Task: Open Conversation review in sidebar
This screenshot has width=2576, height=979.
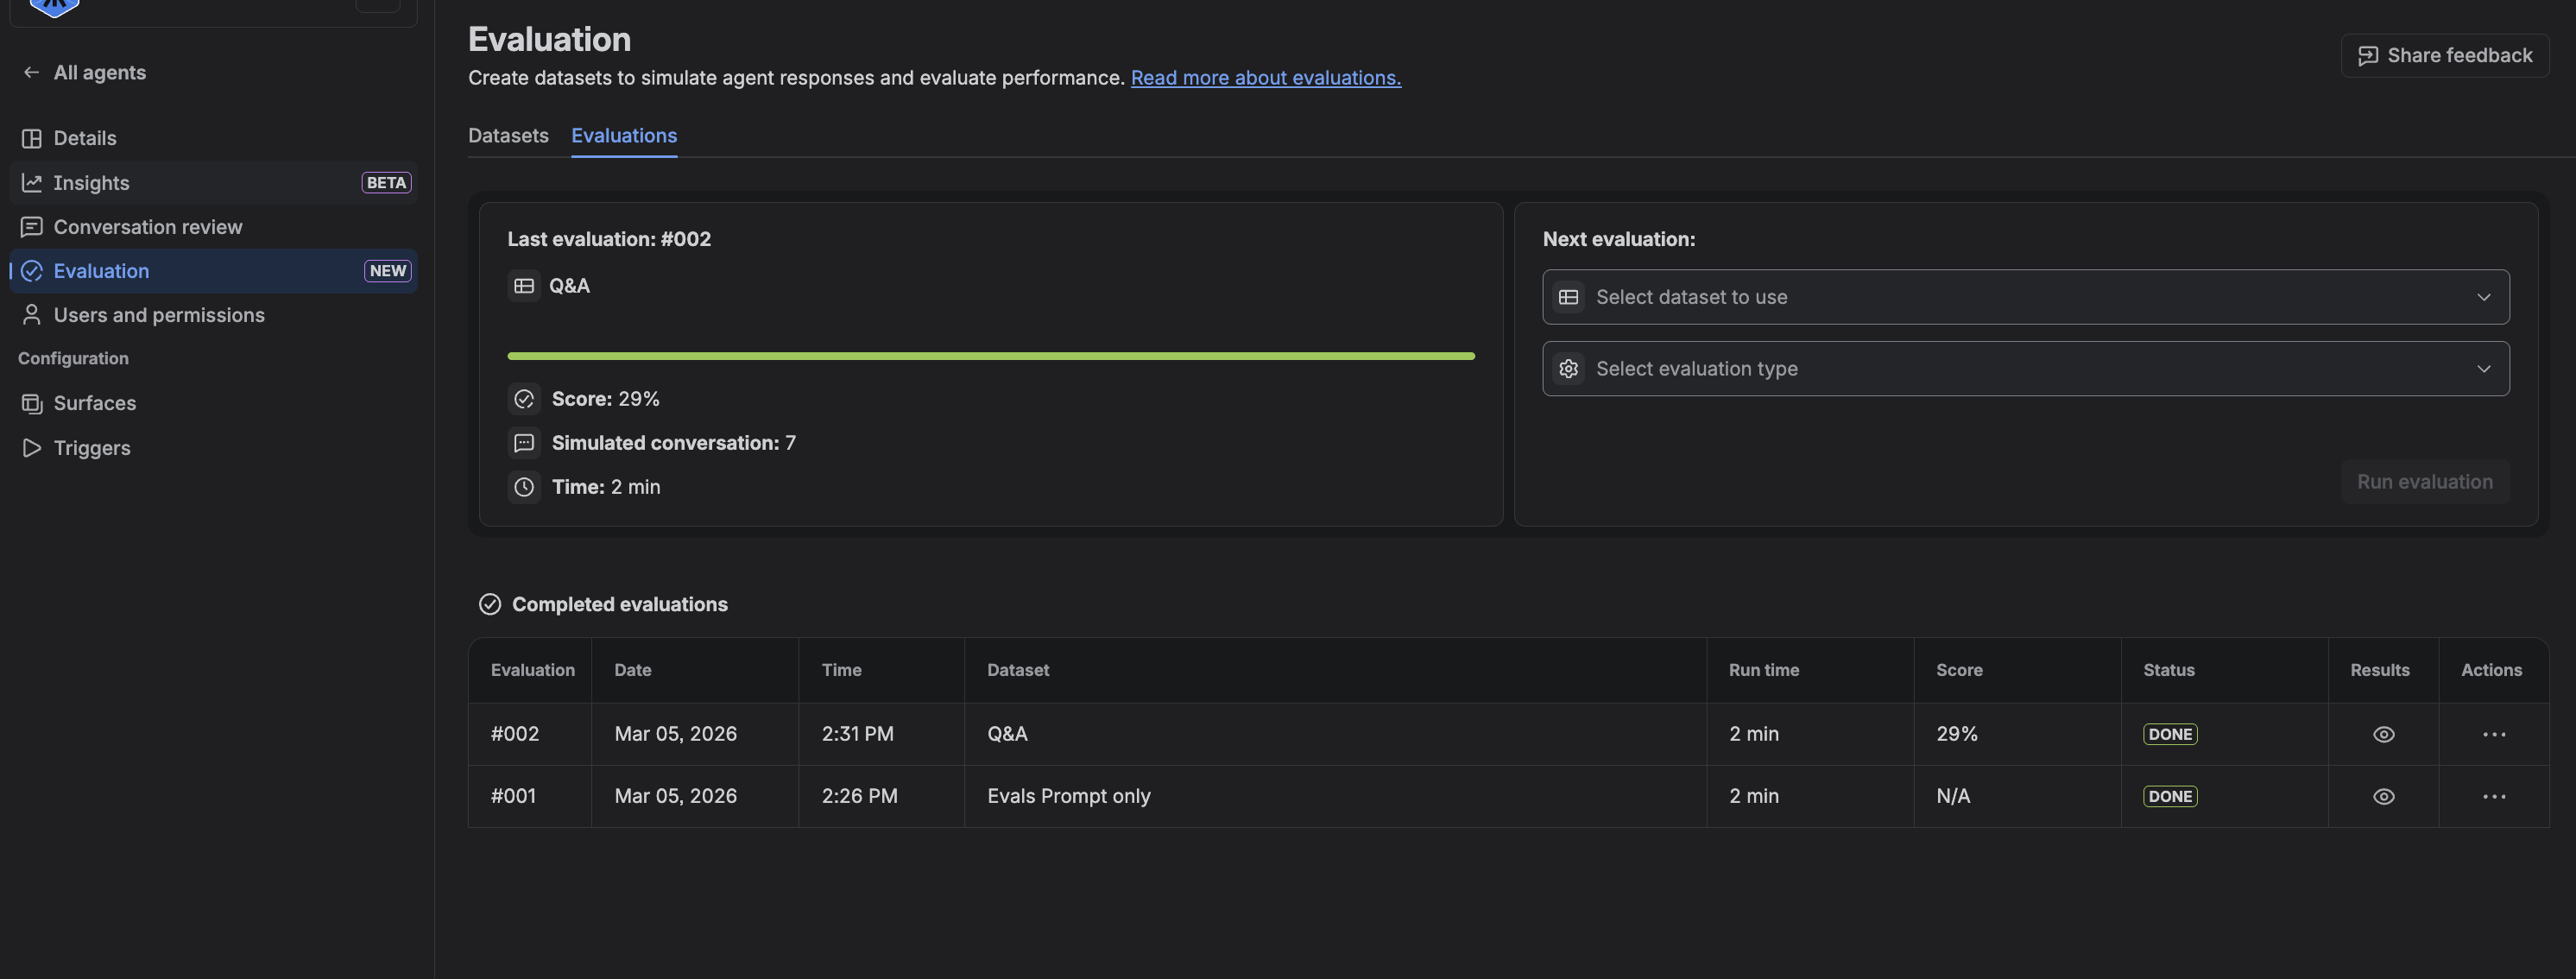Action: click(213, 227)
